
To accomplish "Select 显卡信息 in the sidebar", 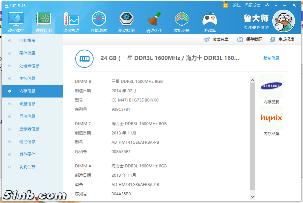I will click(x=27, y=116).
